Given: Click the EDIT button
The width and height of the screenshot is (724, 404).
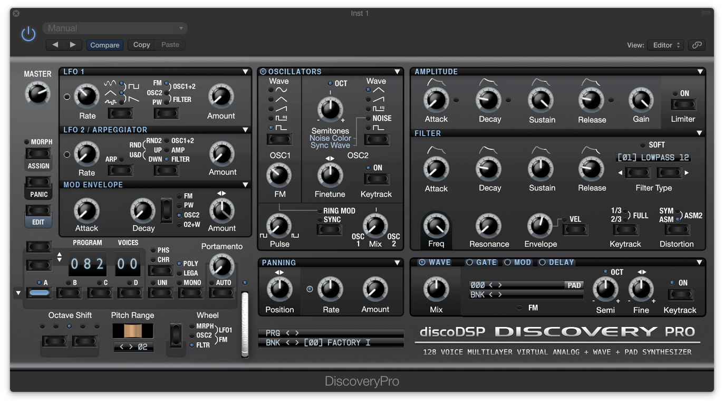Looking at the screenshot, I should (38, 211).
